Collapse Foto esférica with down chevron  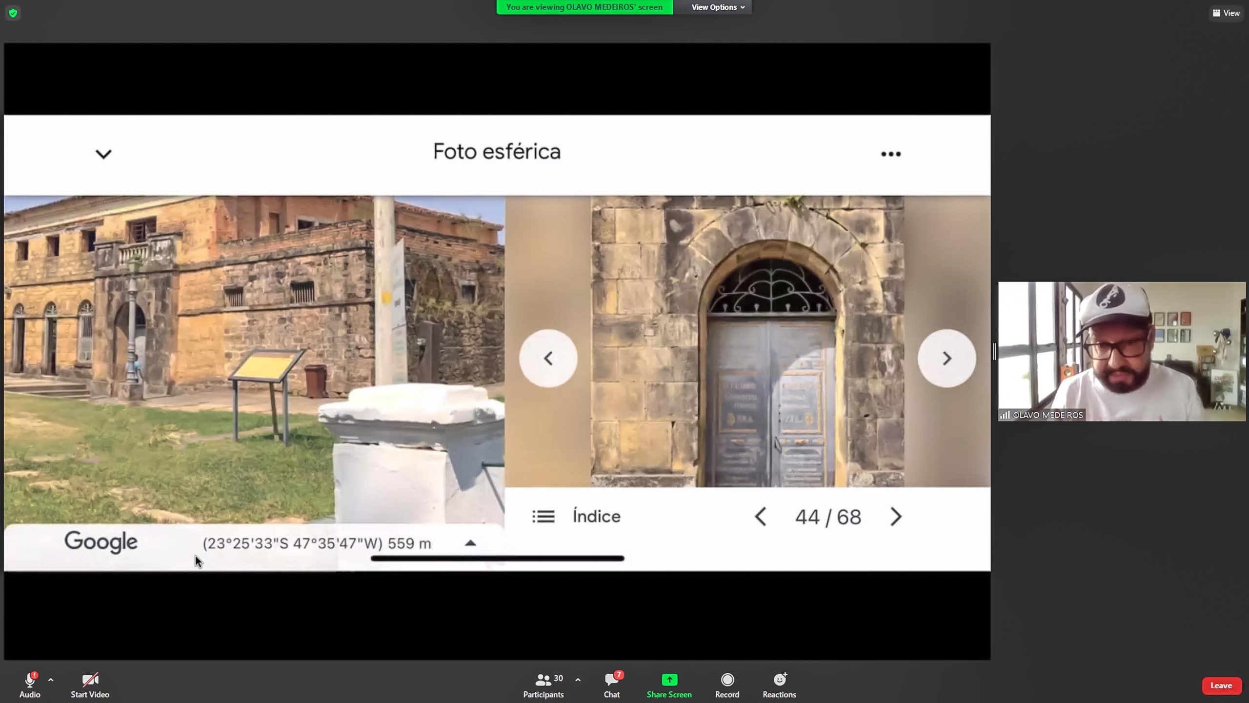103,154
